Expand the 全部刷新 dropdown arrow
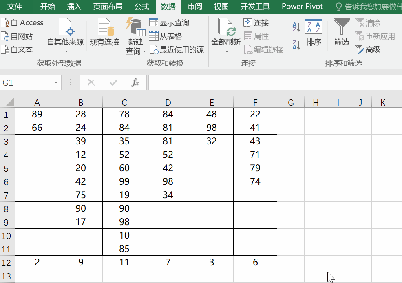This screenshot has width=402, height=283. [x=227, y=51]
